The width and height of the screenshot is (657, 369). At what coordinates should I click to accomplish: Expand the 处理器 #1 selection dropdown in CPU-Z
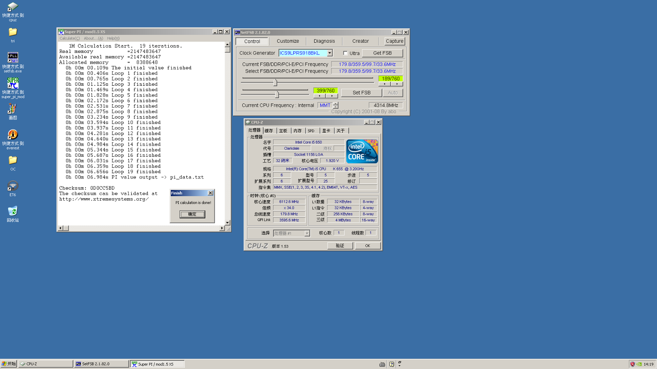(307, 233)
